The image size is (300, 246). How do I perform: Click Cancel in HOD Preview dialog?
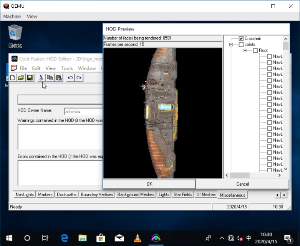243,184
